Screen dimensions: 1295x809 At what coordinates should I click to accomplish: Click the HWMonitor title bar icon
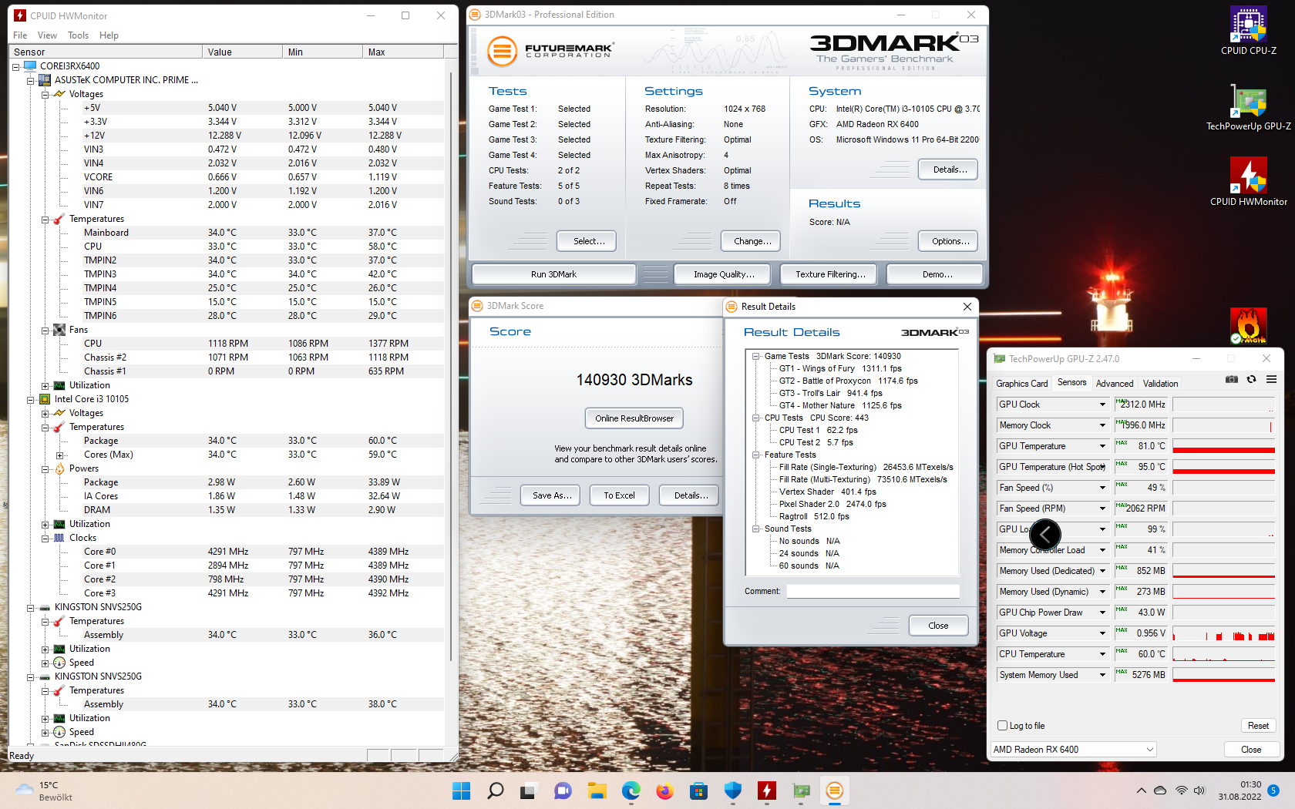click(20, 15)
